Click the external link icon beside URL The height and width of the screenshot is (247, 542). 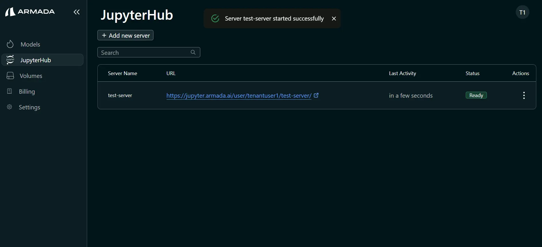[x=316, y=95]
